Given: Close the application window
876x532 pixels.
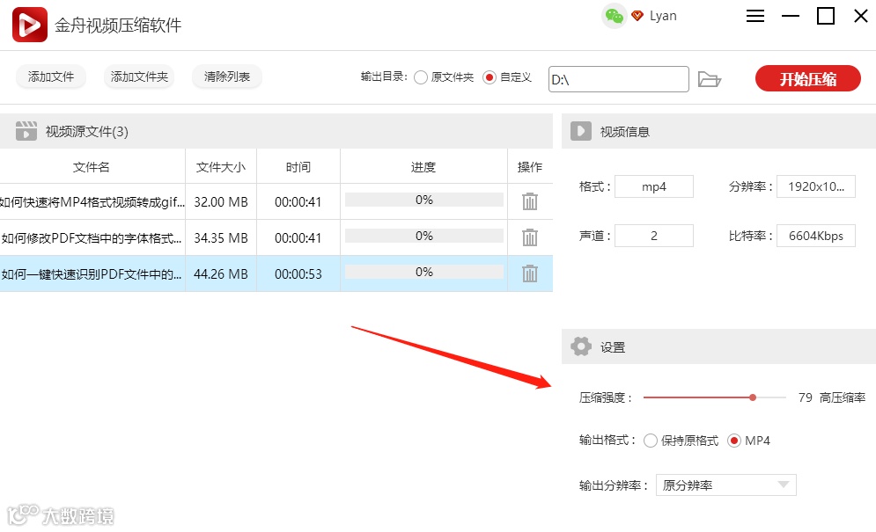Looking at the screenshot, I should click(x=861, y=16).
